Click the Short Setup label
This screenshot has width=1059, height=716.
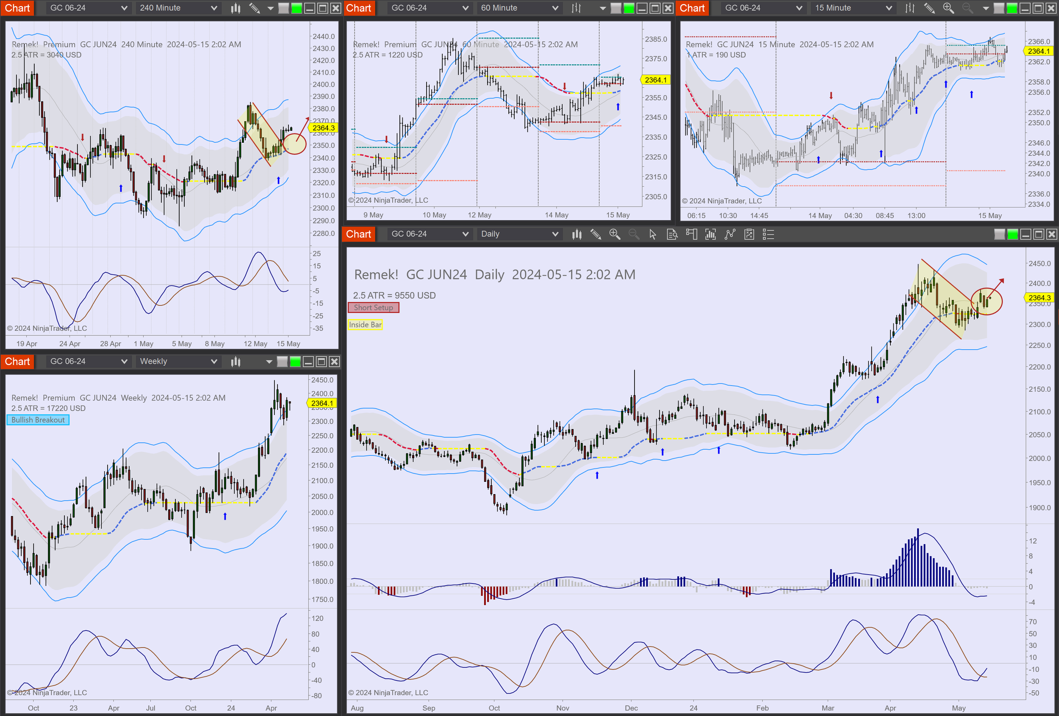pos(373,307)
